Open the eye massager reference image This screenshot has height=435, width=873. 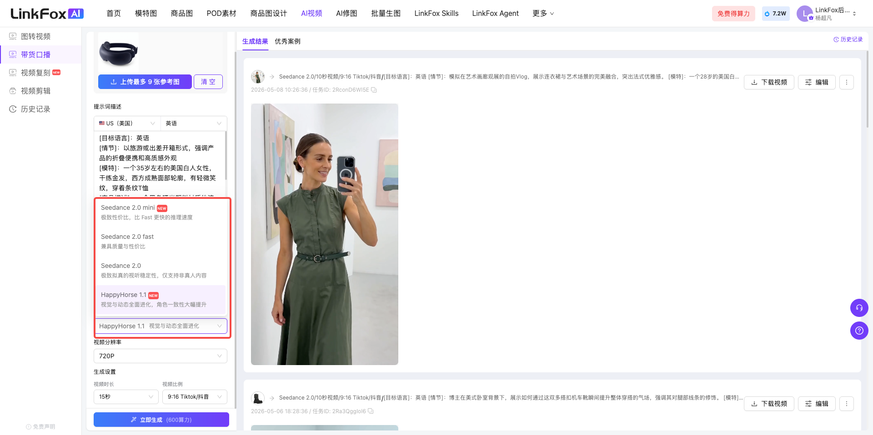pyautogui.click(x=118, y=52)
